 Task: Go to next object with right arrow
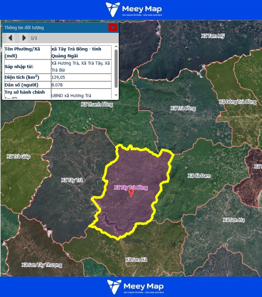[24, 38]
